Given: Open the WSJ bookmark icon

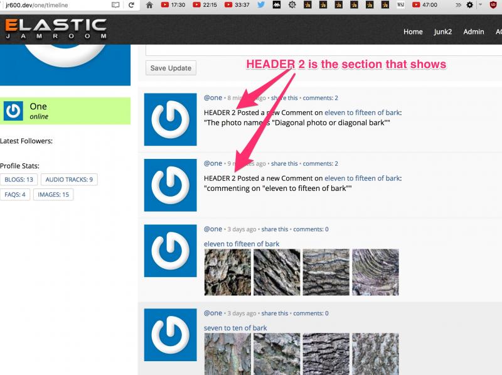Looking at the screenshot, I should point(400,5).
